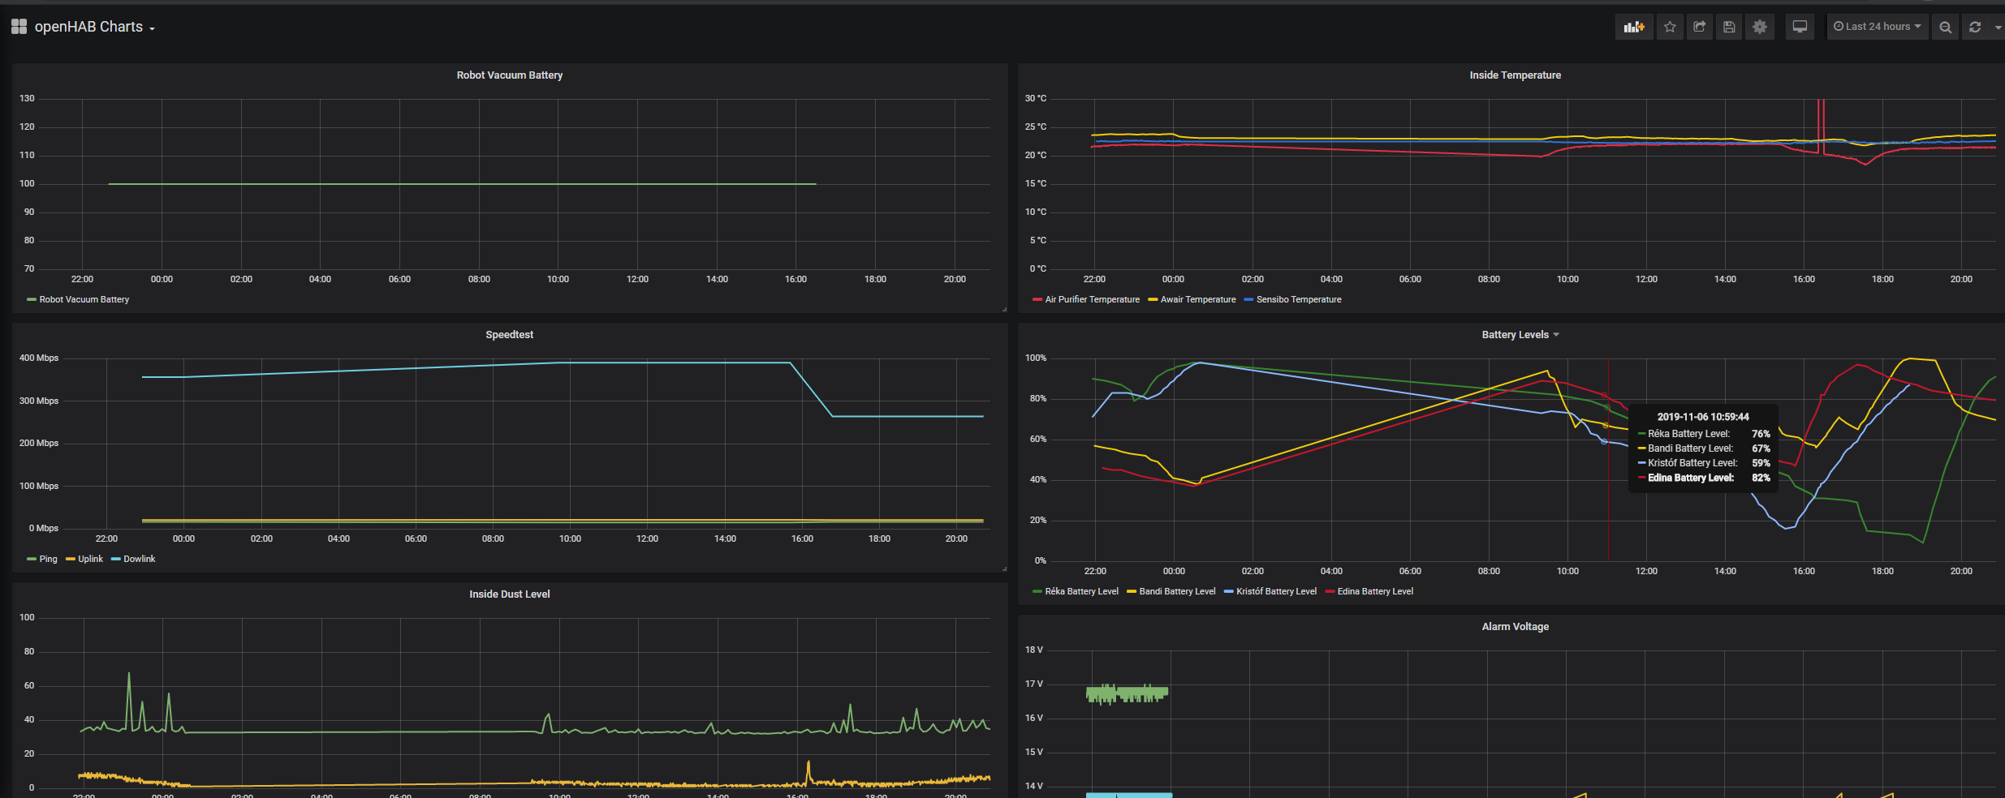Refresh the dashboard now

(x=1975, y=27)
